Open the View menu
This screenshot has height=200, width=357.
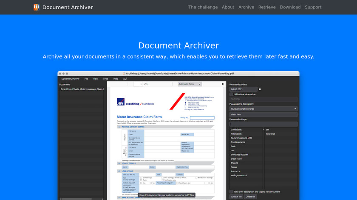pyautogui.click(x=95, y=79)
